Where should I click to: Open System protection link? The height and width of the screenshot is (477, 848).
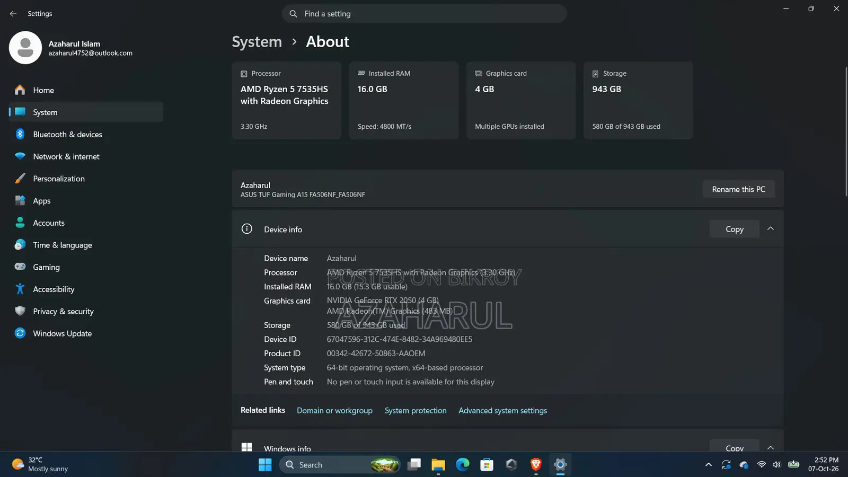pyautogui.click(x=416, y=411)
